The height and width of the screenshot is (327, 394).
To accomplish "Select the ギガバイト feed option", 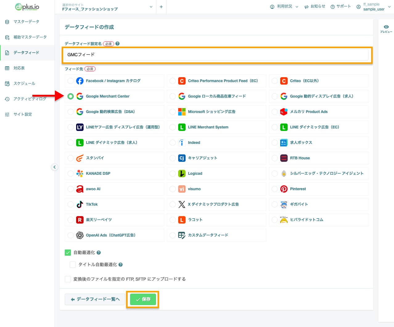I will (318, 204).
